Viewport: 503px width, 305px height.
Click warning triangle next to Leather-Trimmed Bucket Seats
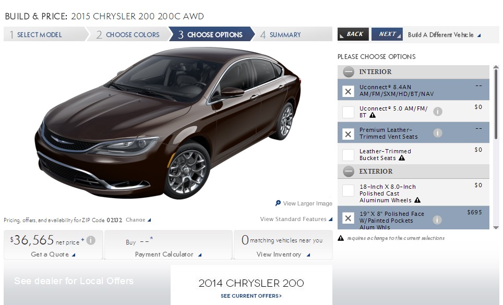click(402, 158)
